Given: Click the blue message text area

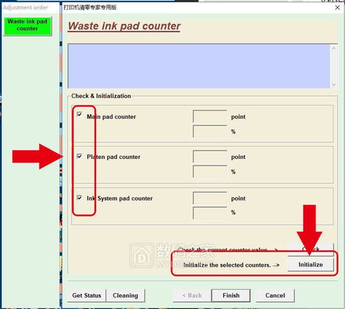Looking at the screenshot, I should [199, 66].
